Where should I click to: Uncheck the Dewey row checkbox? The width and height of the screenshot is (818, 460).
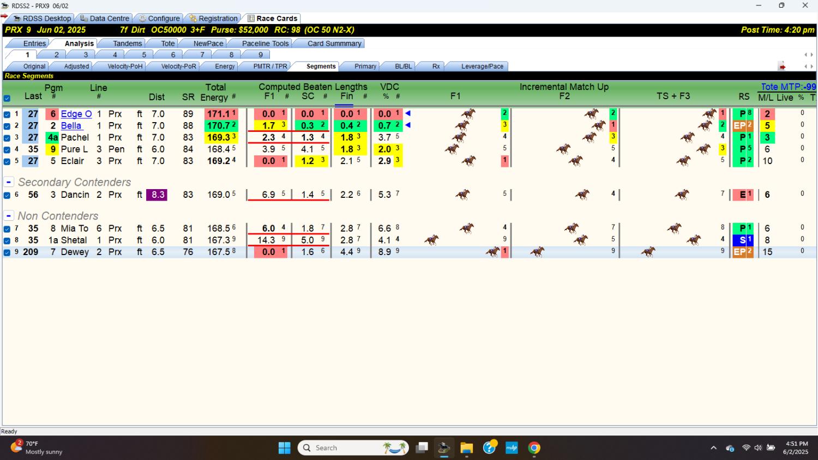click(x=7, y=252)
